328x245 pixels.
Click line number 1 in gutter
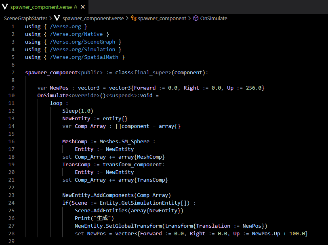pyautogui.click(x=13, y=27)
